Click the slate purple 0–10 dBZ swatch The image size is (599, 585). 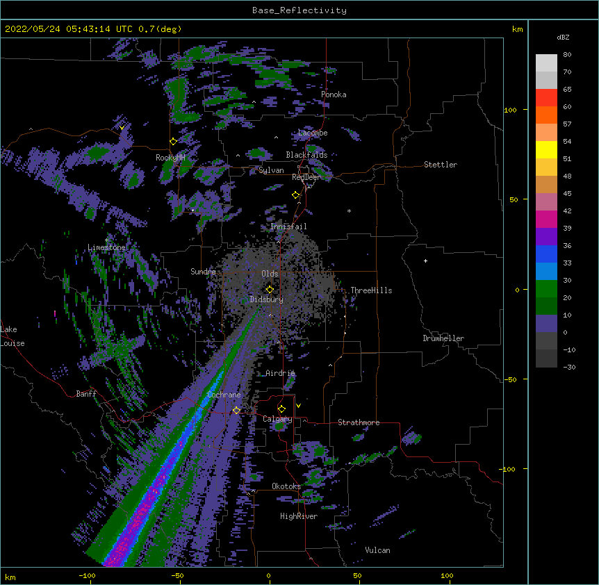[x=546, y=324]
